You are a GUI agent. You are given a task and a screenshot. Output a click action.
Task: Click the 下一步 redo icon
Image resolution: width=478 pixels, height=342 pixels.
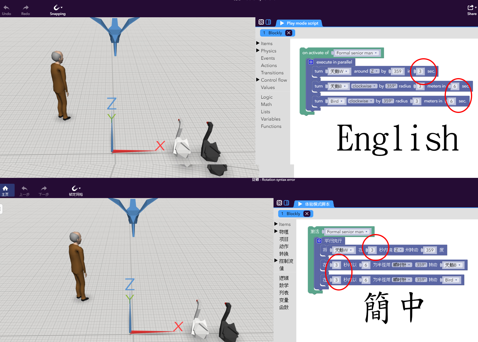(x=44, y=188)
